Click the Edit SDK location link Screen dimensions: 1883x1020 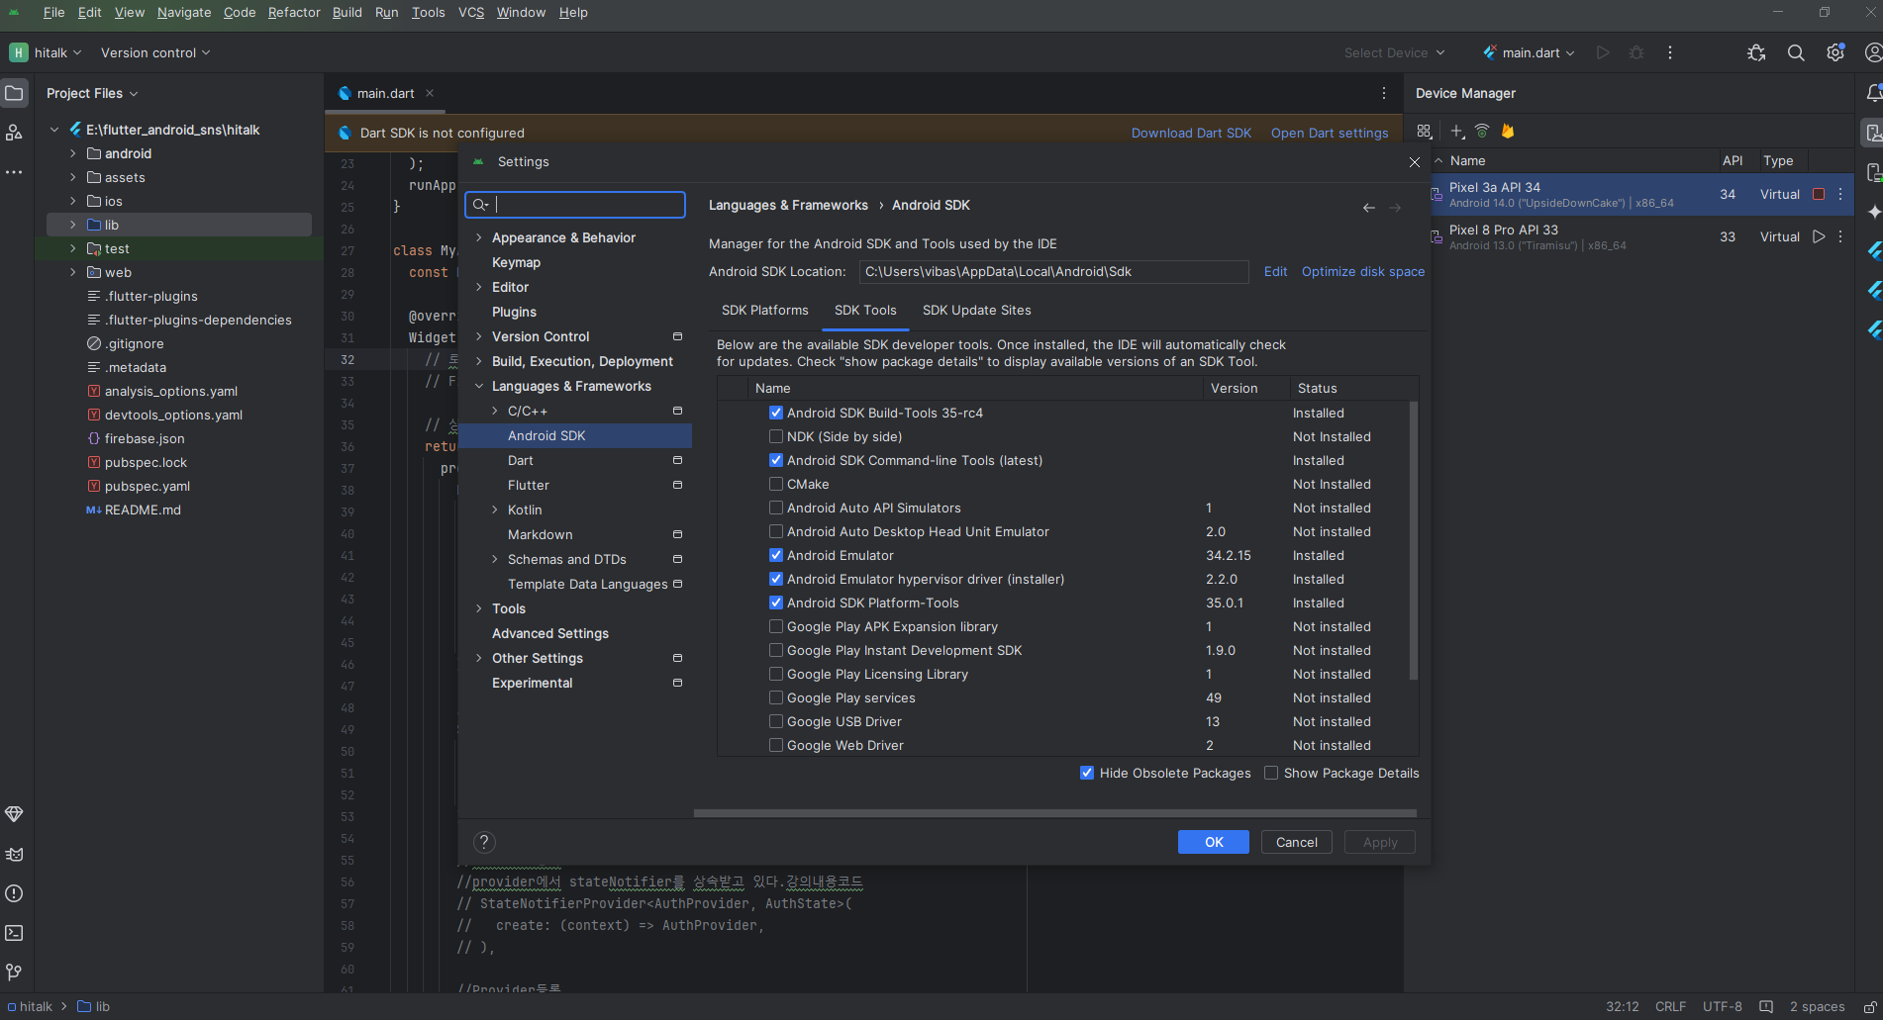1275,271
